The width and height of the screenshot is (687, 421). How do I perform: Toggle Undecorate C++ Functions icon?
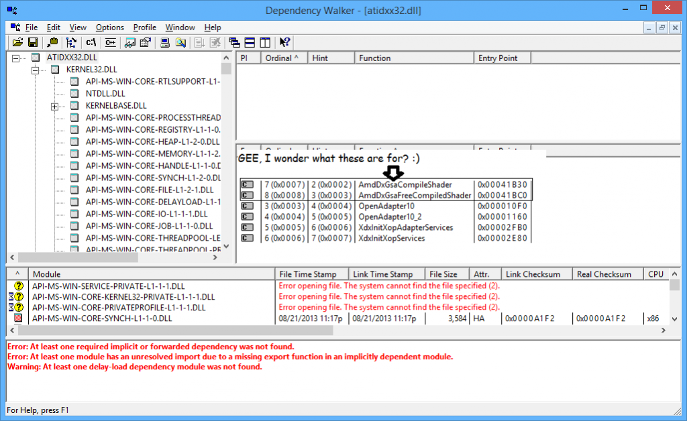coord(110,42)
